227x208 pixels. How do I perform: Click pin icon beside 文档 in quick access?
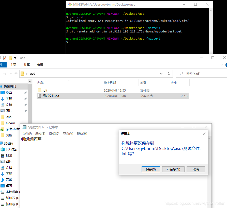tap(25, 105)
